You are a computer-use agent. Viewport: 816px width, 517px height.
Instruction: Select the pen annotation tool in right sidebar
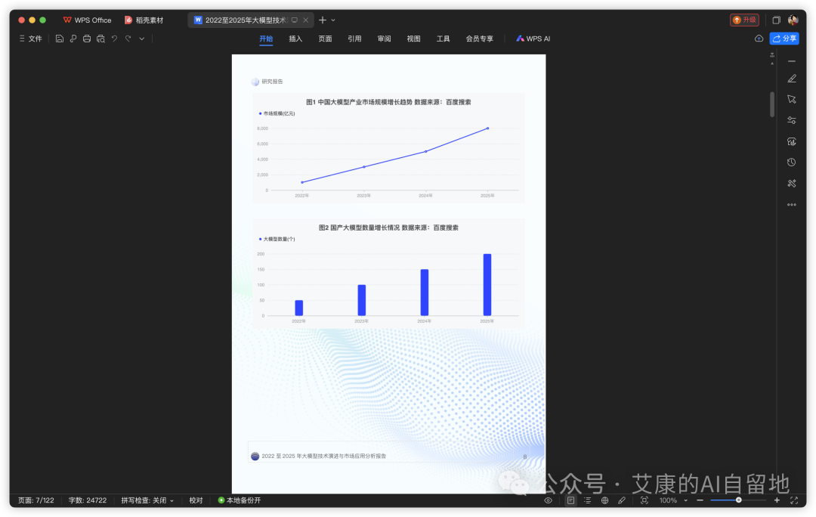(x=791, y=79)
